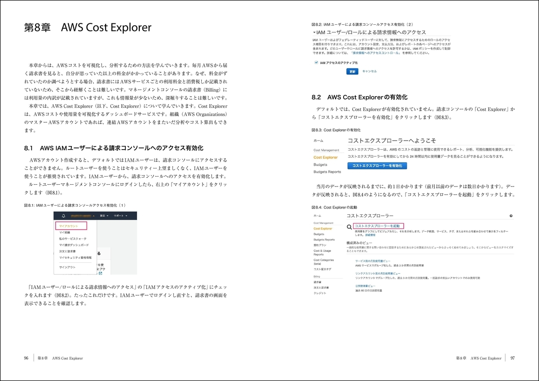Open the サービス別の月別使用量ビュー link
The height and width of the screenshot is (381, 539).
point(373,261)
